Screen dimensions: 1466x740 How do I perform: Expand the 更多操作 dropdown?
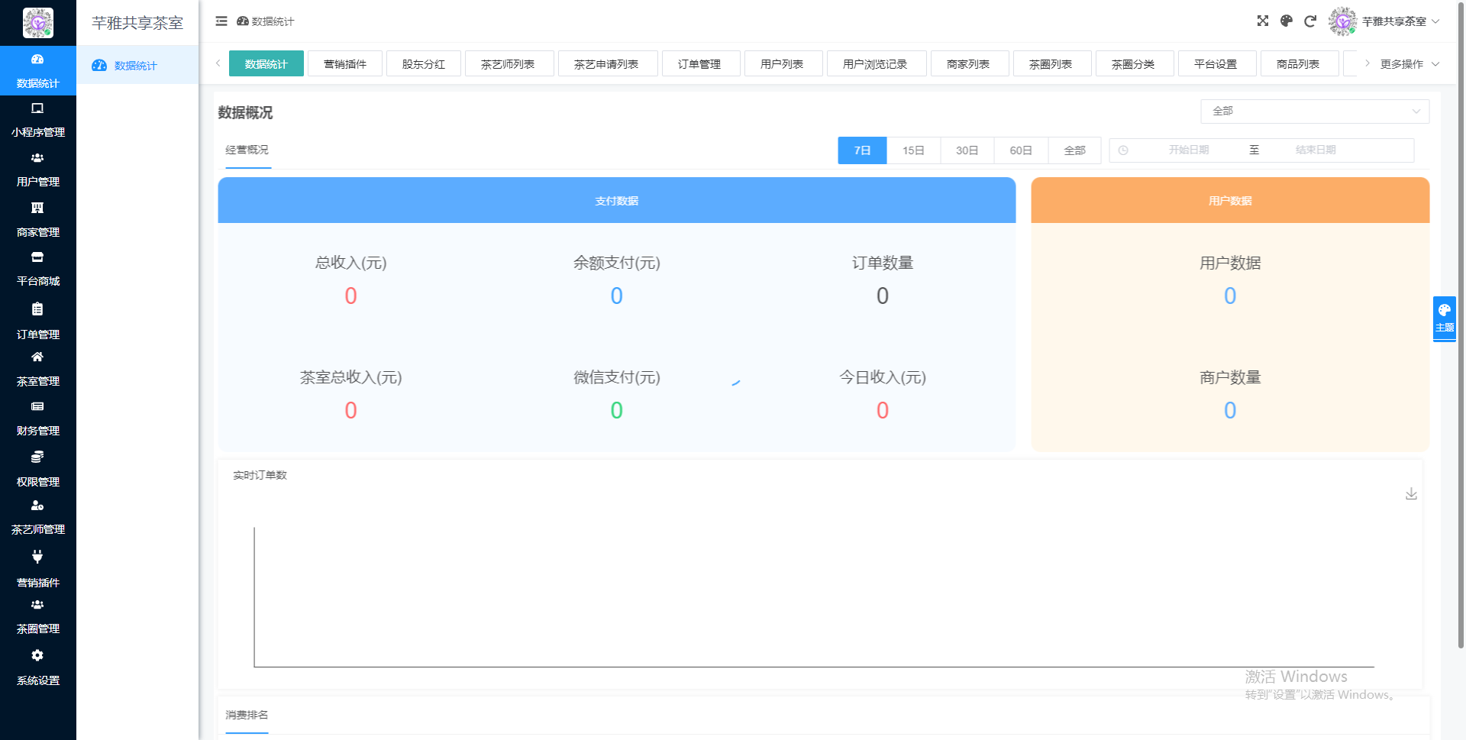(1409, 64)
